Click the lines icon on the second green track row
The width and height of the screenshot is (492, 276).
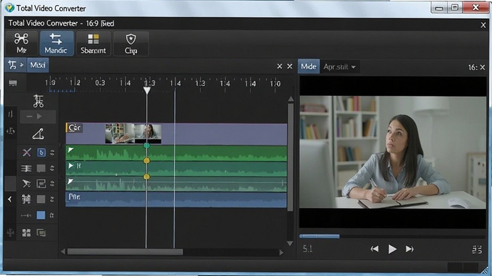click(26, 169)
